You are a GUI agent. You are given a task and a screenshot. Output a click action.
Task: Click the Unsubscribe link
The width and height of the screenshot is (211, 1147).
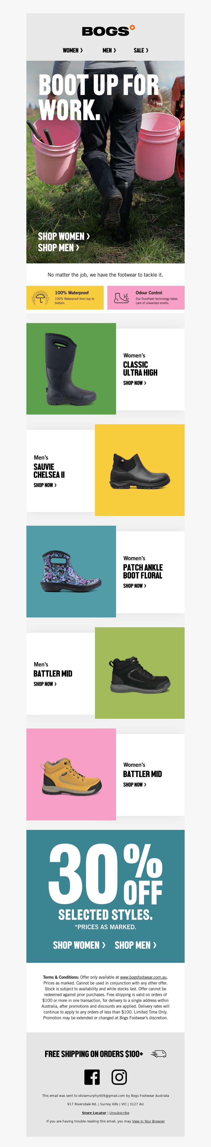[x=119, y=1113]
